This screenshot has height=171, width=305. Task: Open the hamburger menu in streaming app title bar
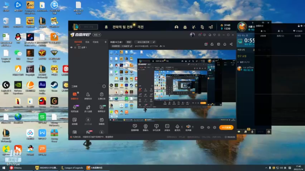click(219, 35)
